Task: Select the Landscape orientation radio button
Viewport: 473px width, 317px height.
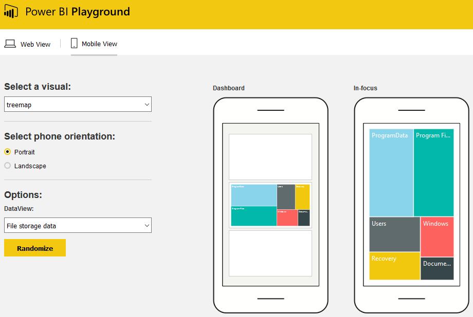Action: (8, 166)
